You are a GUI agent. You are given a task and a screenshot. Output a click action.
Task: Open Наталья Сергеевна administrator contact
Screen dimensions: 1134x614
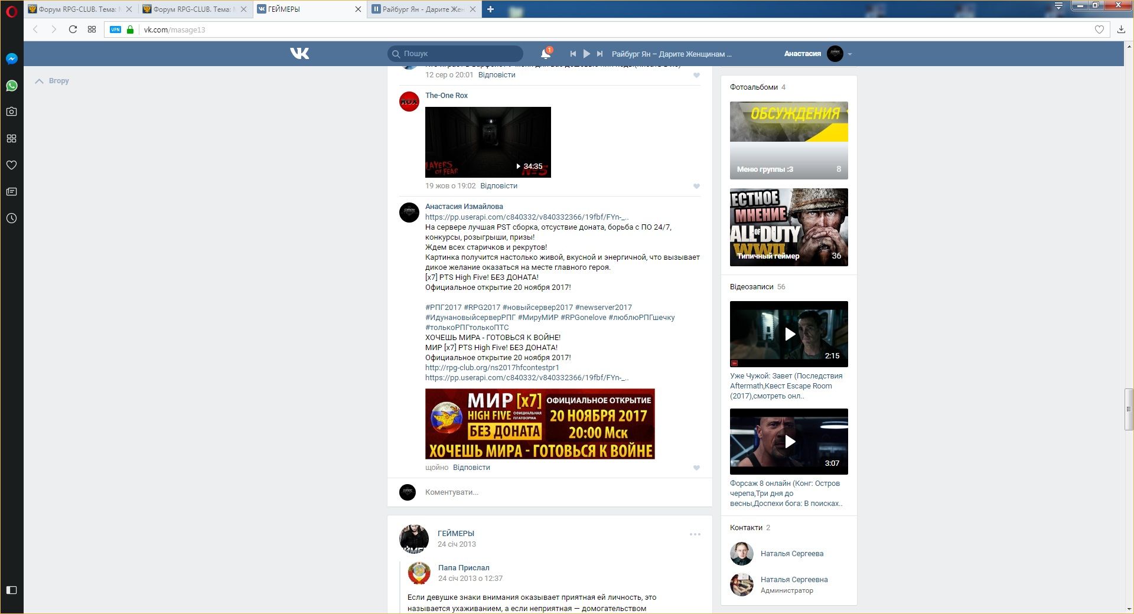coord(794,580)
